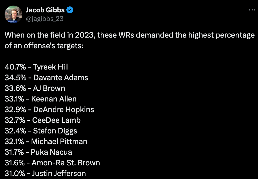Screen dimensions: 258x179
Task: Select the Keenan Allen line
Action: coord(41,99)
